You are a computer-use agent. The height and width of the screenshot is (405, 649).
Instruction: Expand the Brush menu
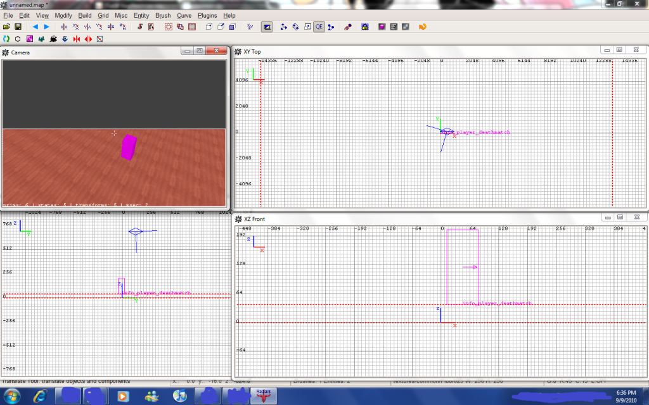(x=163, y=15)
